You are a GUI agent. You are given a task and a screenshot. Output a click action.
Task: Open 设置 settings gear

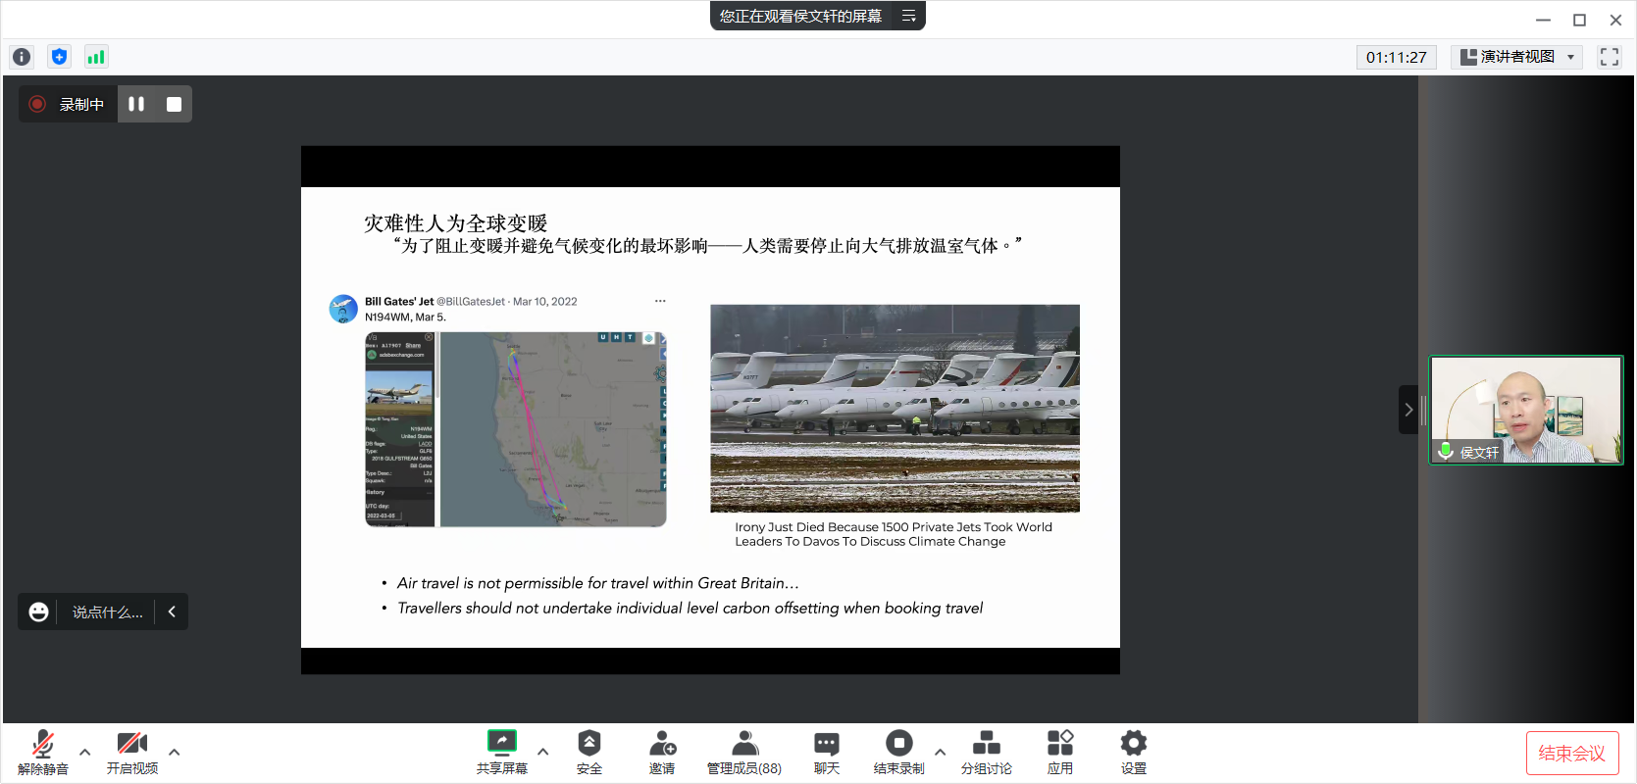click(1133, 752)
